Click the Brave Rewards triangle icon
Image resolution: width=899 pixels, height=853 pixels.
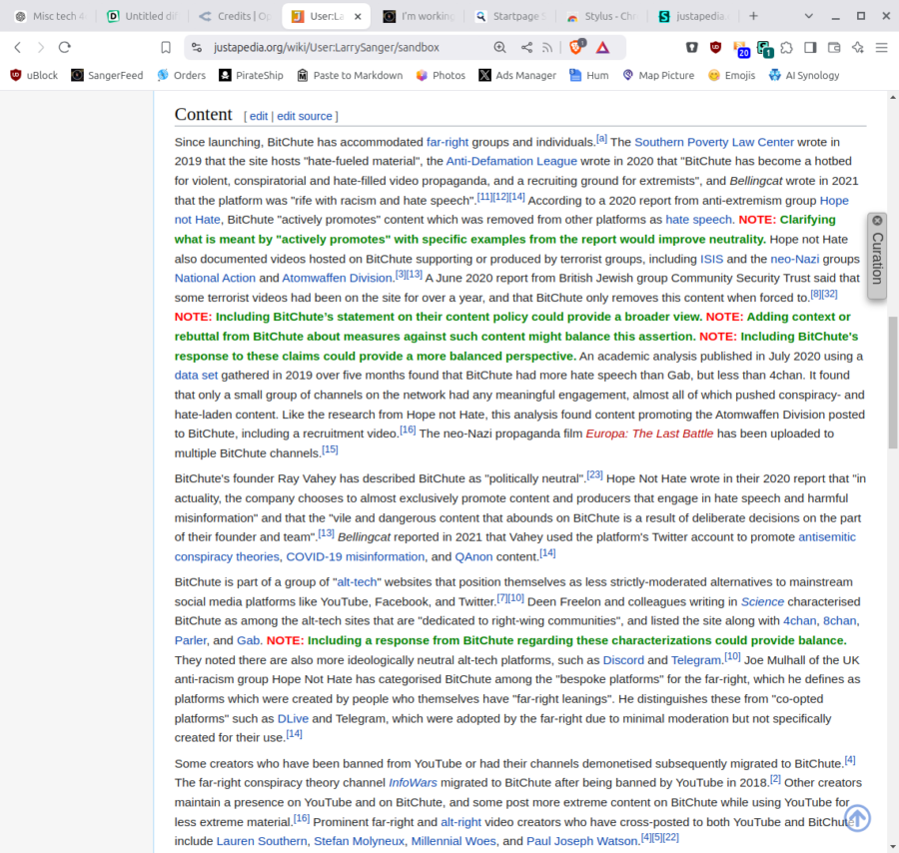pos(603,47)
